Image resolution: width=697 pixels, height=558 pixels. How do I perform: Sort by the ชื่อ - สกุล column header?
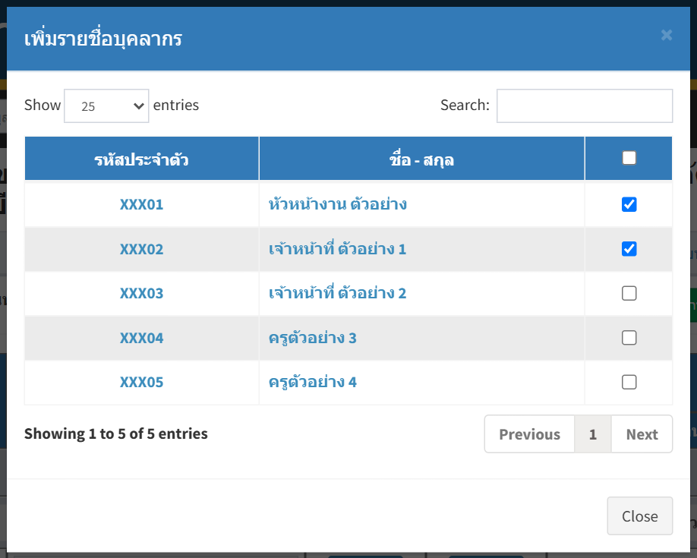[422, 159]
